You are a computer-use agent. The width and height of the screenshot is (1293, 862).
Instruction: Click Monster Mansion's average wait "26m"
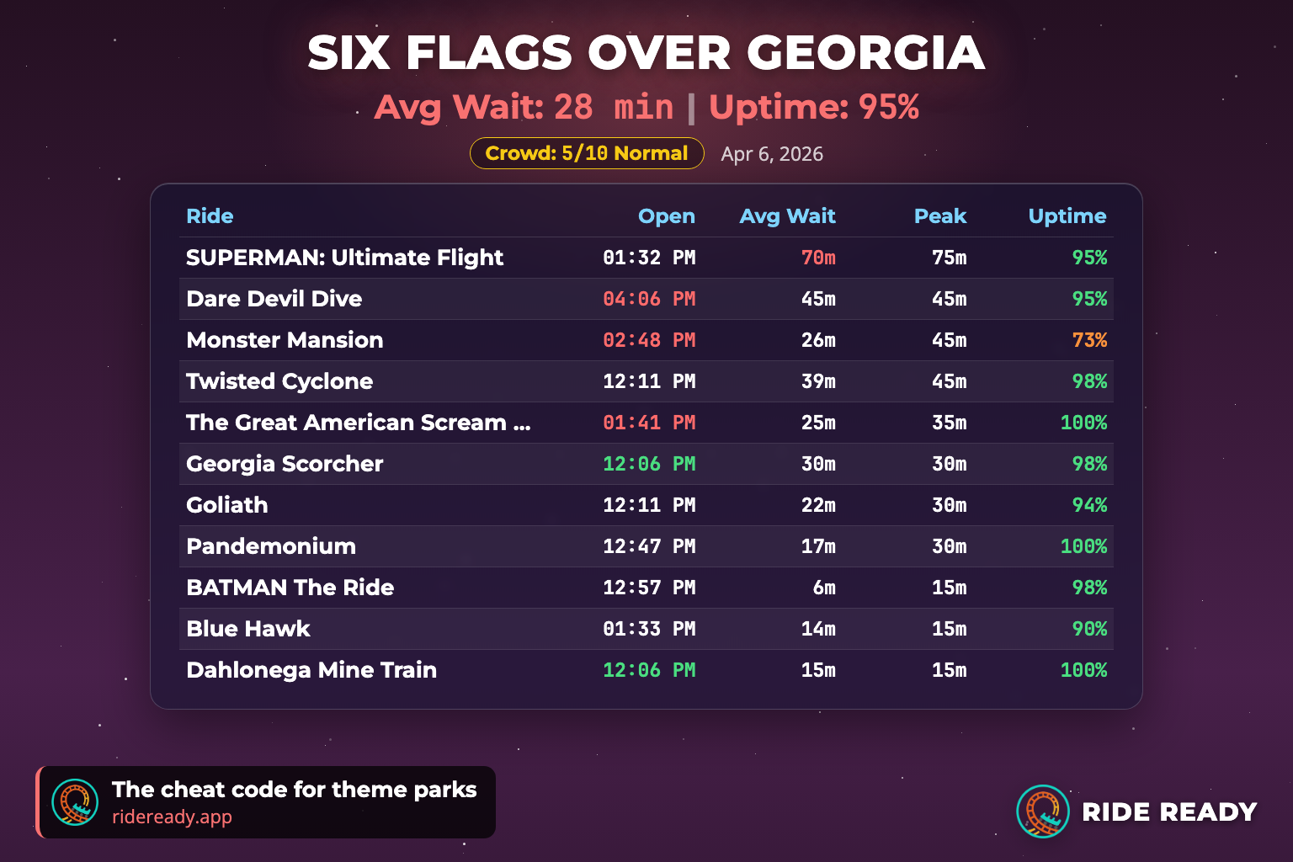click(818, 340)
